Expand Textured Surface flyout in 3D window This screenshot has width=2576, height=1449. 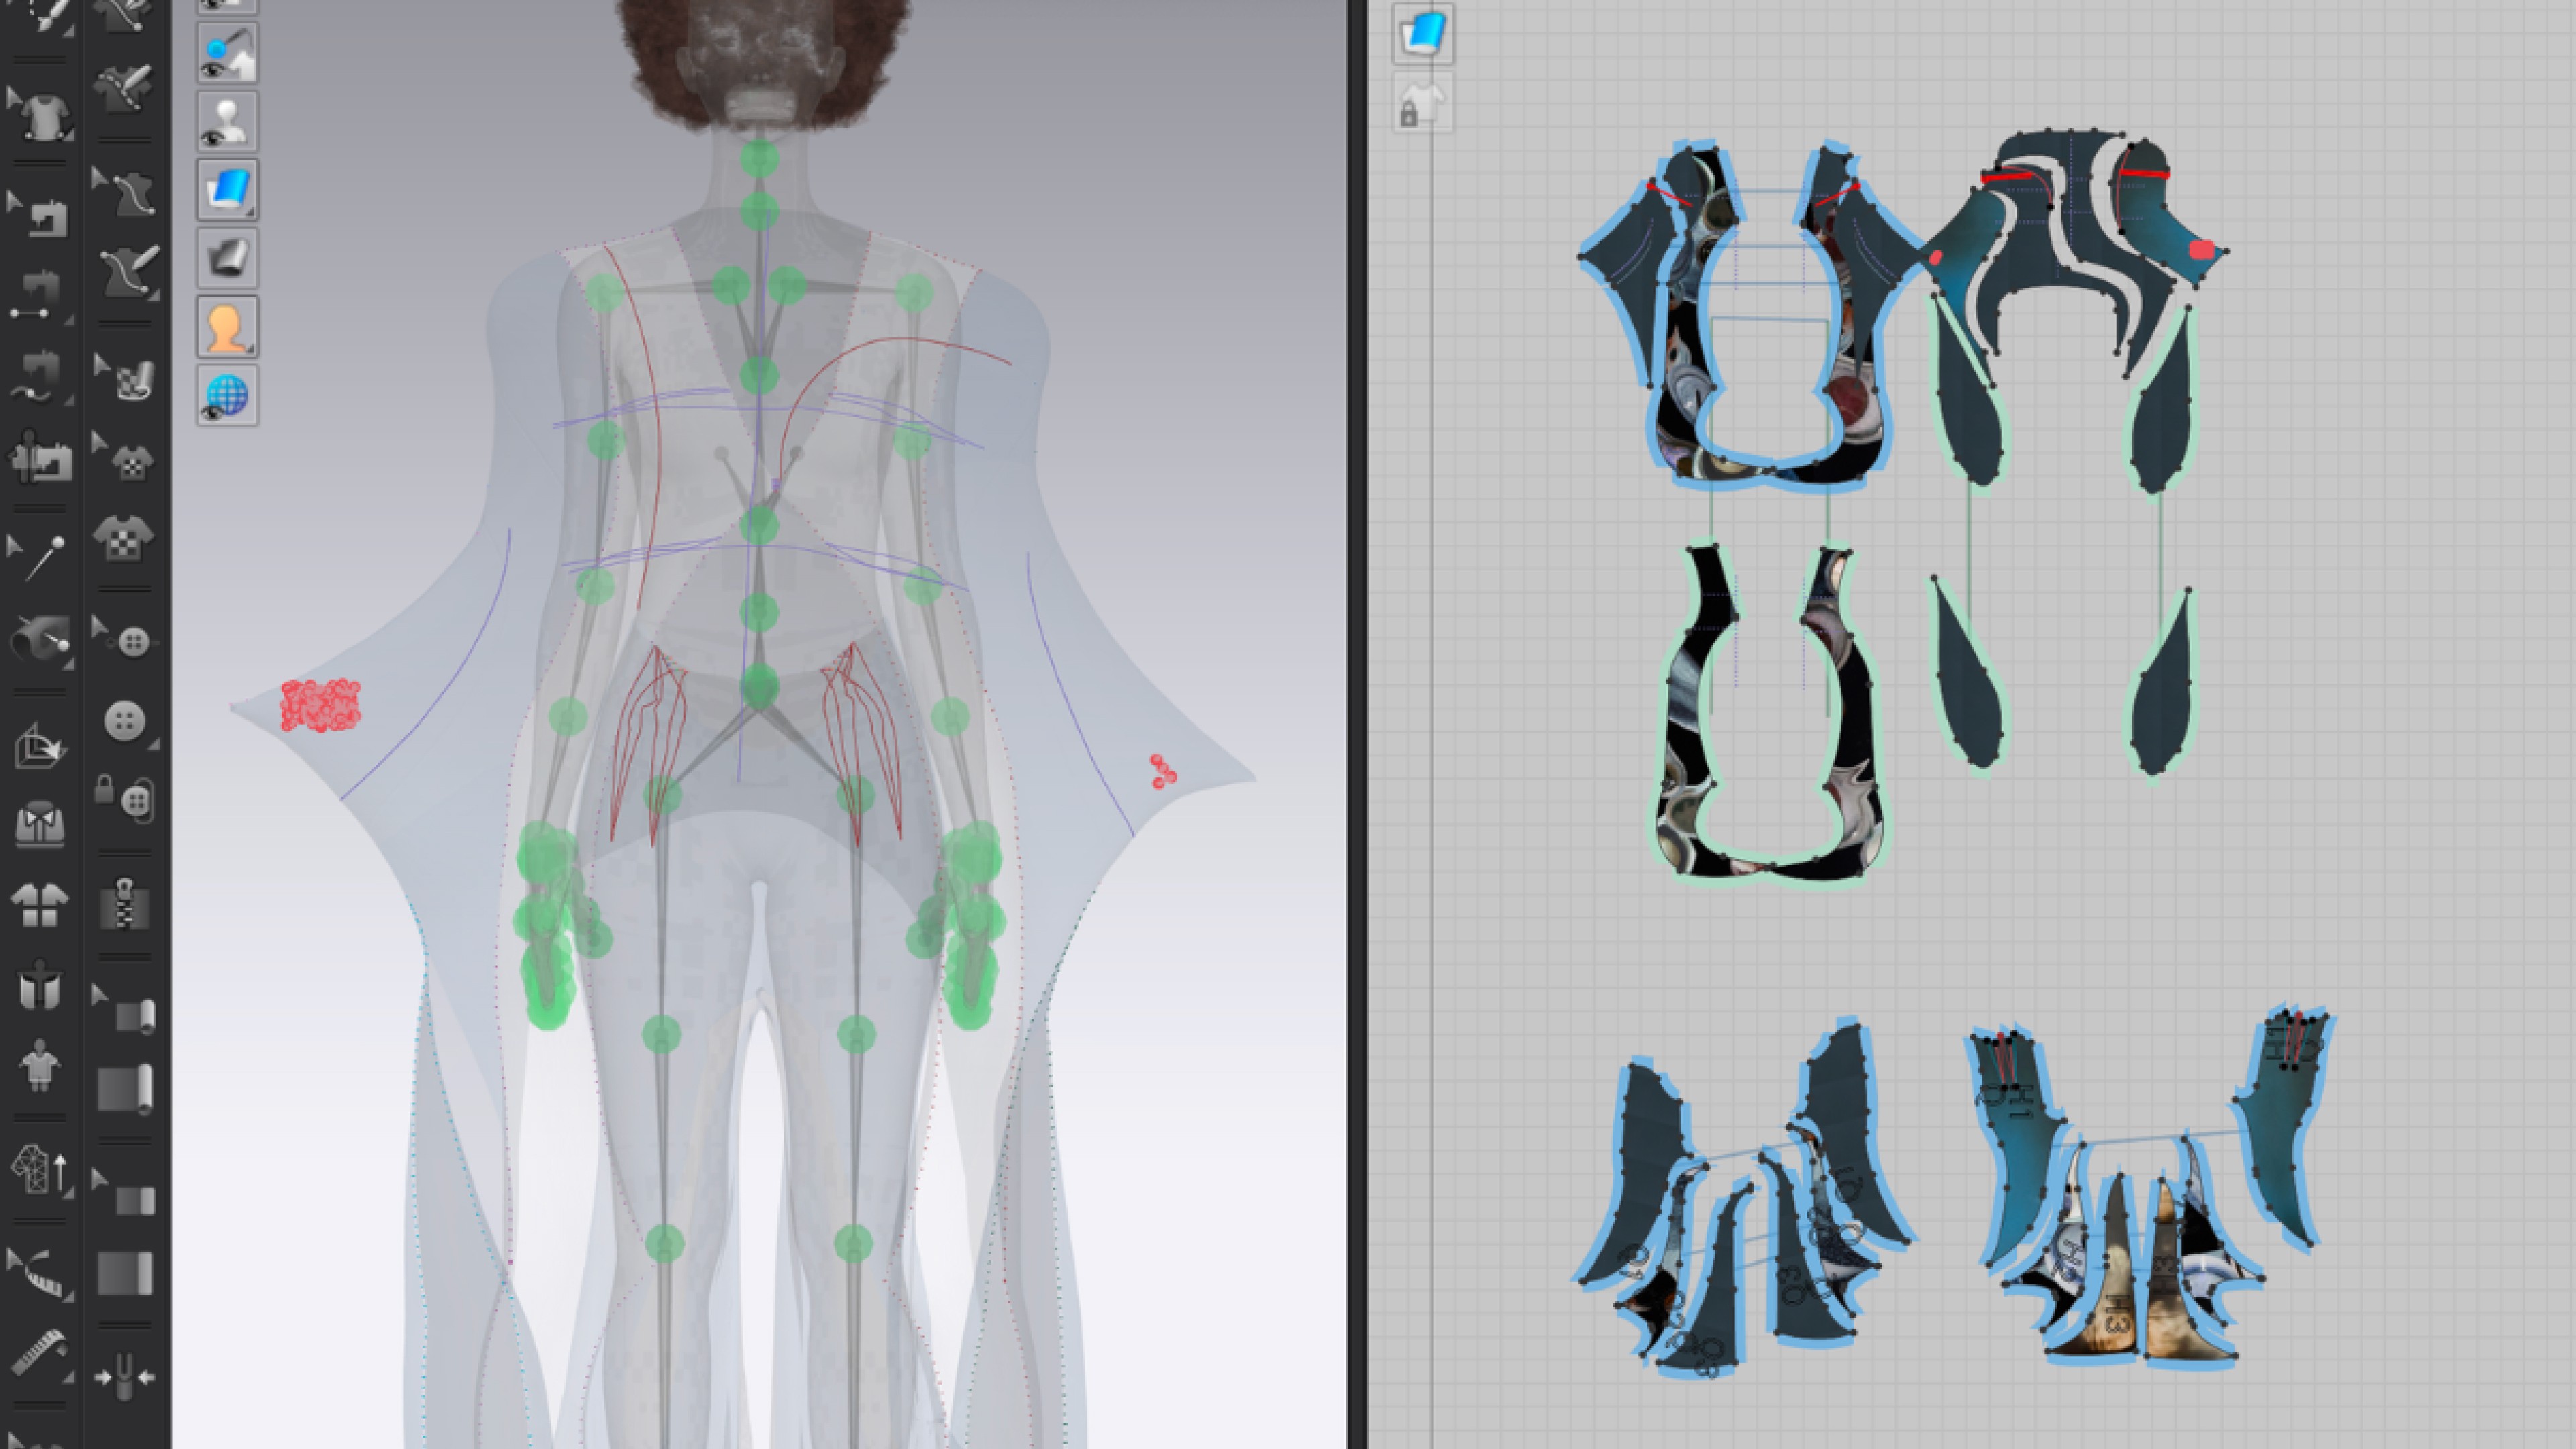250,211
